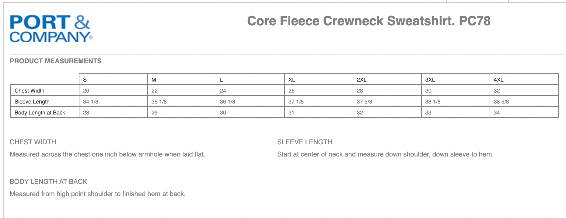Select the 4XL body length value 34
Image resolution: width=566 pixels, height=218 pixels.
coord(497,113)
